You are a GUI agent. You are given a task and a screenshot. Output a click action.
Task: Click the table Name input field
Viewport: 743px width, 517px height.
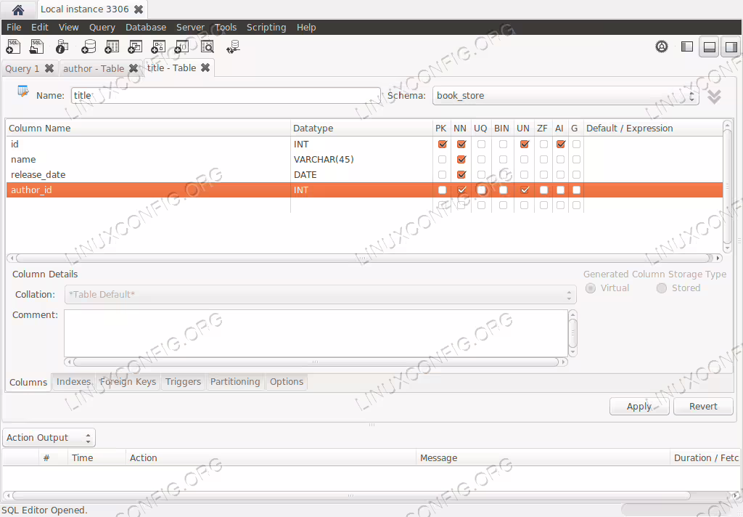226,95
